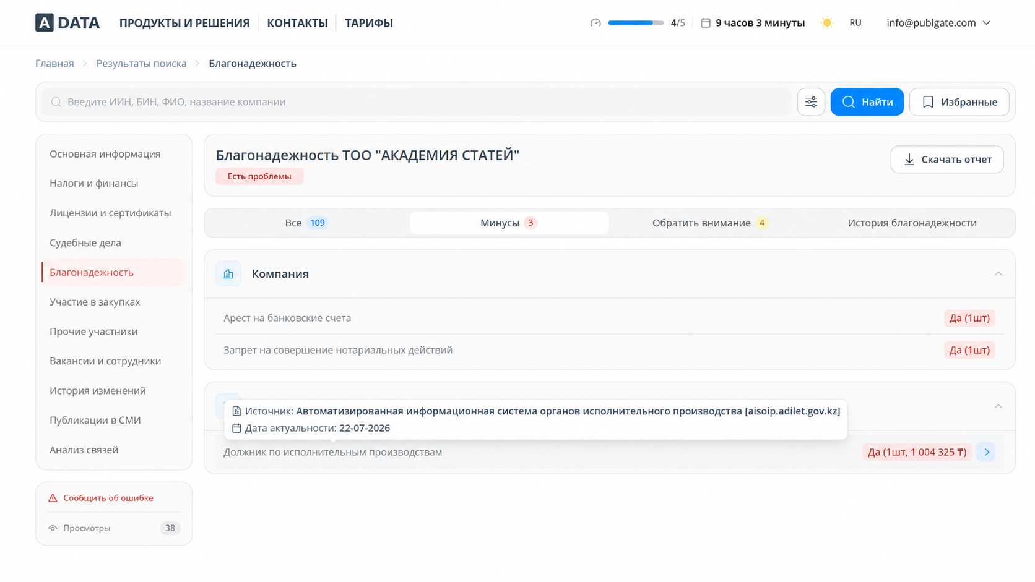Click the eye icon next to Просмотры

pyautogui.click(x=53, y=528)
